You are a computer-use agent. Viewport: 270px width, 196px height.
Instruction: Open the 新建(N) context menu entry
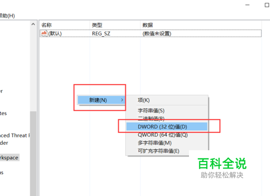[x=102, y=100]
